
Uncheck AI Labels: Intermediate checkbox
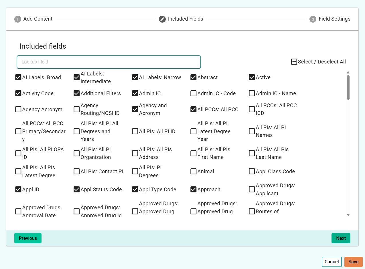(77, 77)
